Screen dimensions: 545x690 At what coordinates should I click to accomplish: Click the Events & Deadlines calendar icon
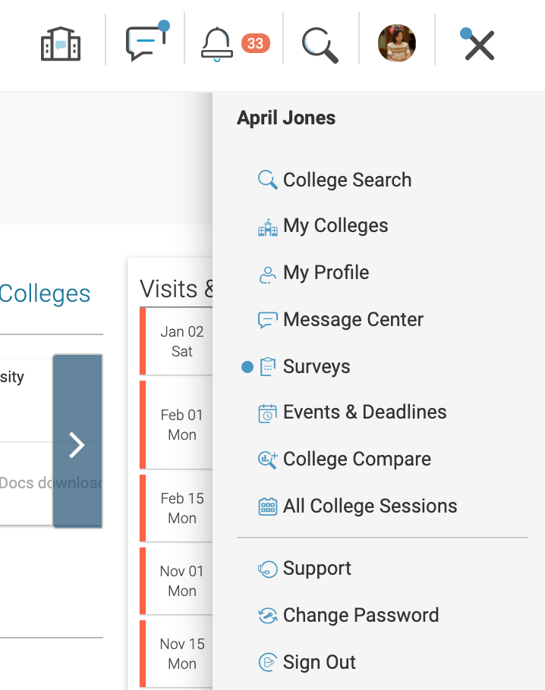click(267, 414)
